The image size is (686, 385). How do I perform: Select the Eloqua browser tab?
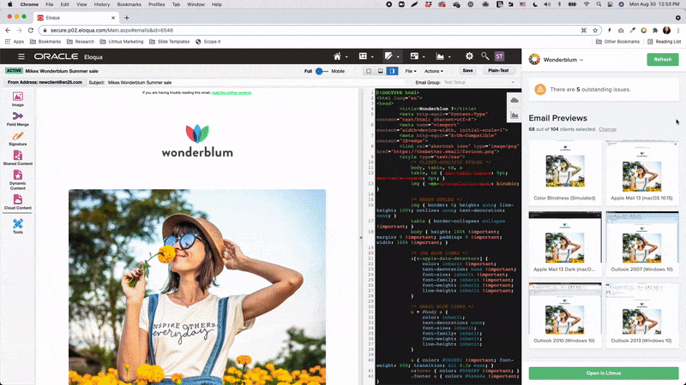click(x=75, y=17)
